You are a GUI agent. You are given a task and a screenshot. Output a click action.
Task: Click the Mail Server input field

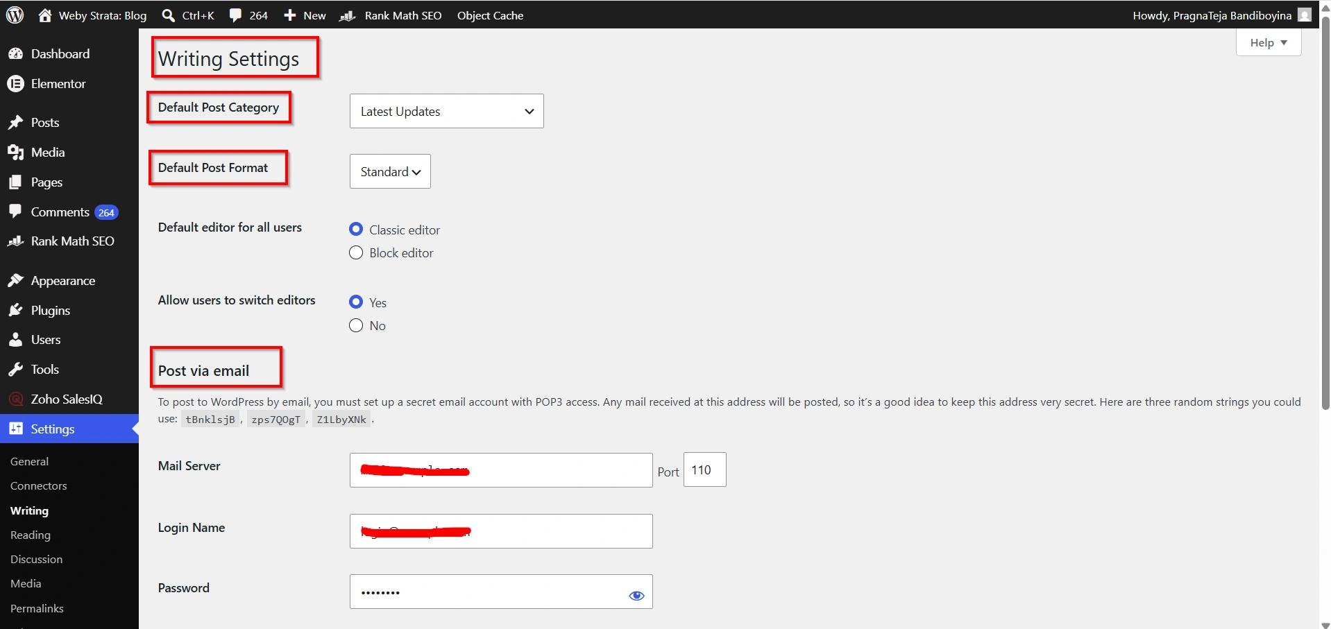pos(501,470)
